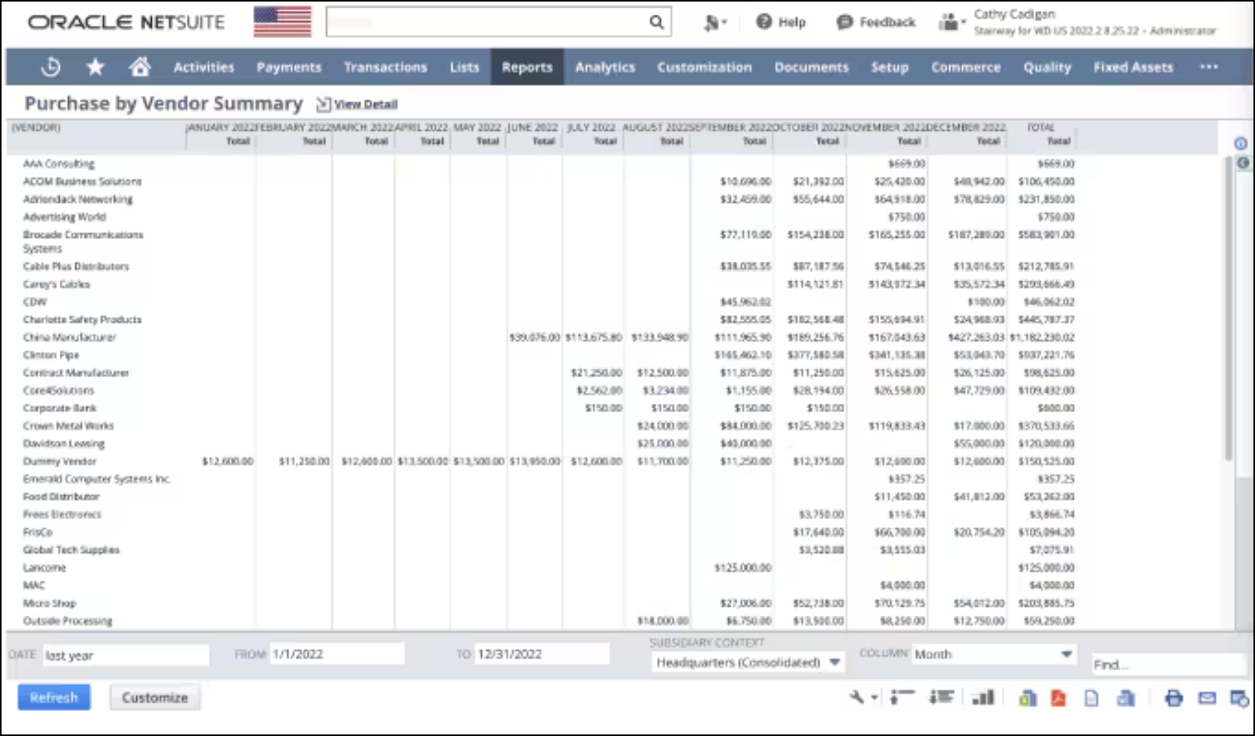Open the Column Month dropdown
This screenshot has width=1255, height=736.
pos(994,654)
